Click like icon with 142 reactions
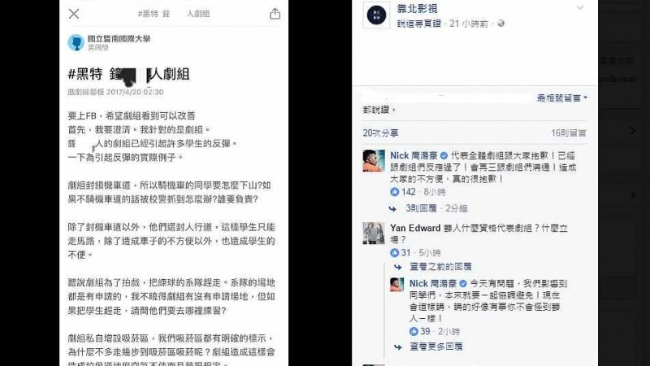This screenshot has width=650, height=366. pos(394,192)
